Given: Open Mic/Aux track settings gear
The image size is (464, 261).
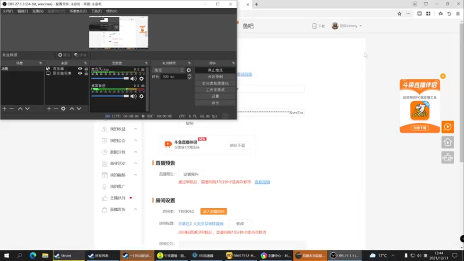Looking at the screenshot, I should click(x=142, y=79).
